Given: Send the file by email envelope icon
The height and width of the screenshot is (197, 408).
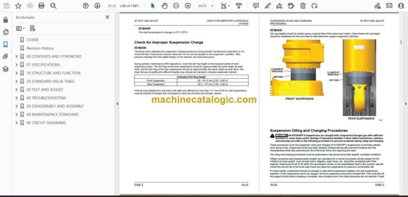Looking at the screenshot, I should tap(389, 6).
